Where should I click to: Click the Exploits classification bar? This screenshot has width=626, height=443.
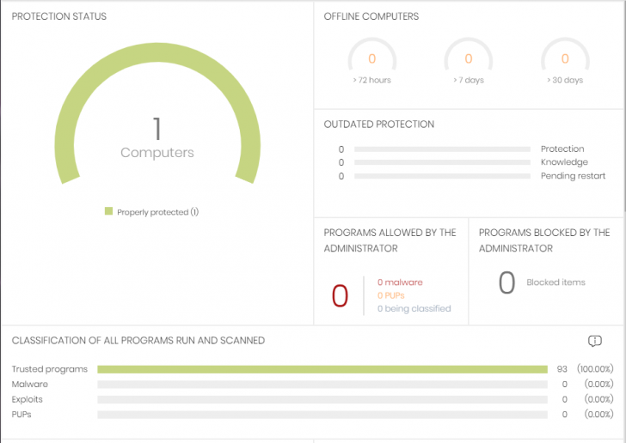tap(322, 399)
